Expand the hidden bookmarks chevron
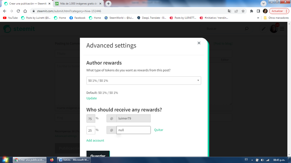 coord(258,18)
